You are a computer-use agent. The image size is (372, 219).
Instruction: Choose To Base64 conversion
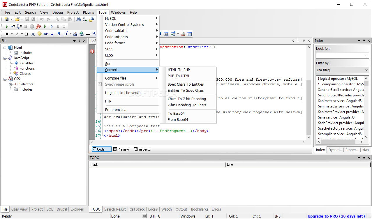(187, 114)
